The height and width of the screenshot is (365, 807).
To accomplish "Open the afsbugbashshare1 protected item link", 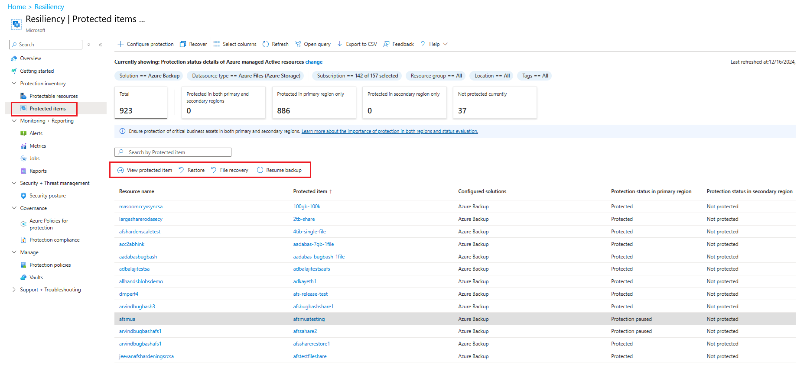I will [x=313, y=307].
